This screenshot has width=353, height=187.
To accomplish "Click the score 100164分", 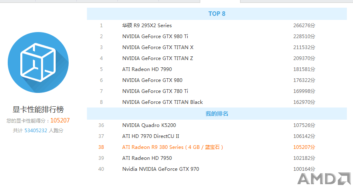I will [304, 169].
